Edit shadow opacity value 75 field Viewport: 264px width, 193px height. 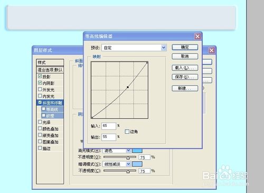click(x=145, y=171)
